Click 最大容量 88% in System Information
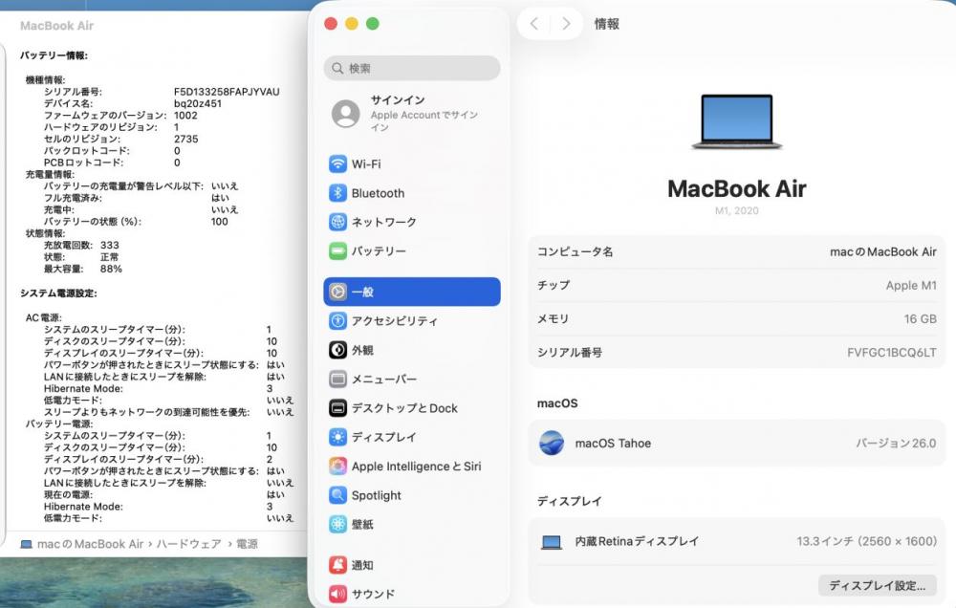 pos(82,269)
